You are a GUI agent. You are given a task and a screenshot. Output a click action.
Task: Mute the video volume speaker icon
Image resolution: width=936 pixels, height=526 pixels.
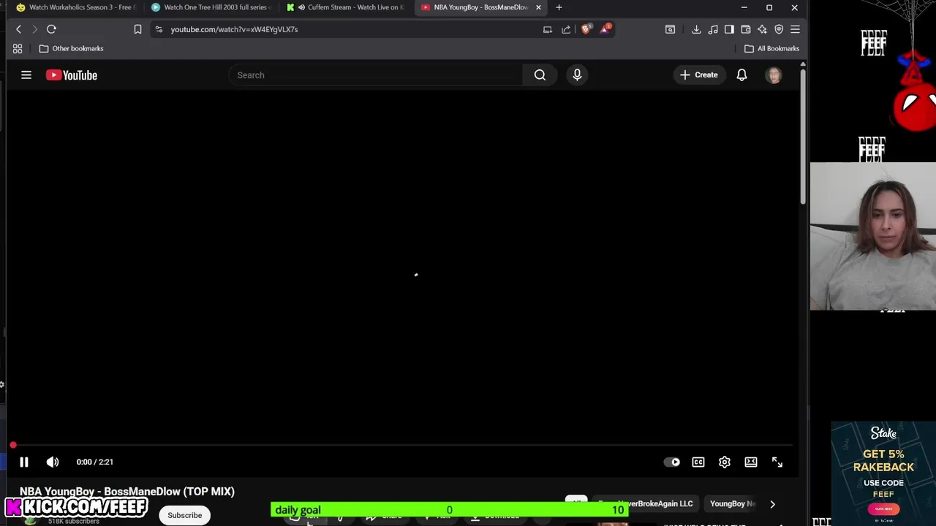(53, 462)
